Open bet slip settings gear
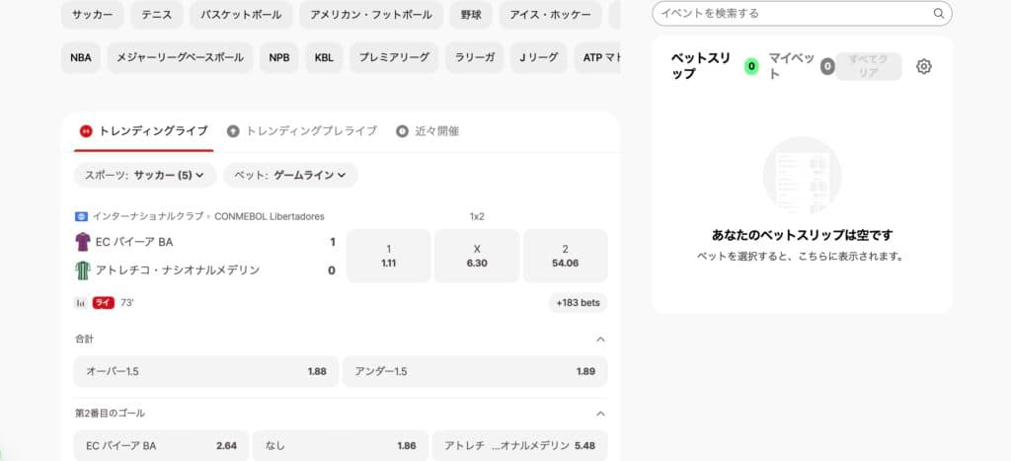 pos(923,66)
